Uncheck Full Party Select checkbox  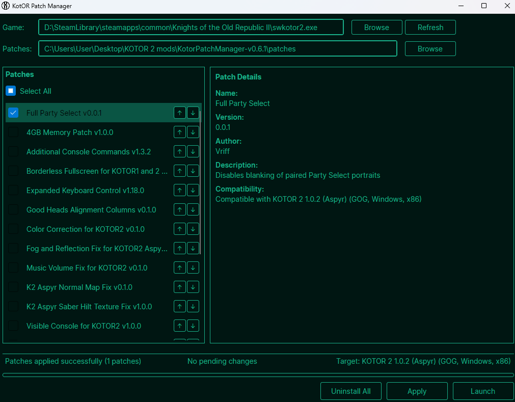point(13,113)
